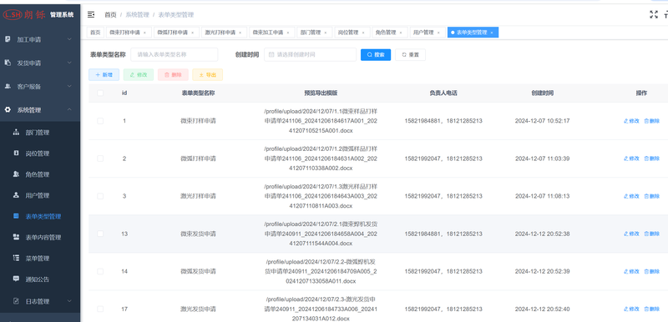Click the 系统管理 breadcrumb item
Screen dimensions: 668x322
(x=137, y=15)
